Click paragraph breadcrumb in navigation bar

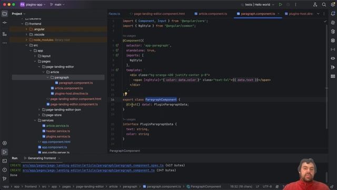pyautogui.click(x=130, y=186)
